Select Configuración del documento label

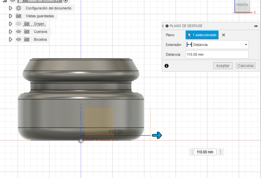[48, 8]
